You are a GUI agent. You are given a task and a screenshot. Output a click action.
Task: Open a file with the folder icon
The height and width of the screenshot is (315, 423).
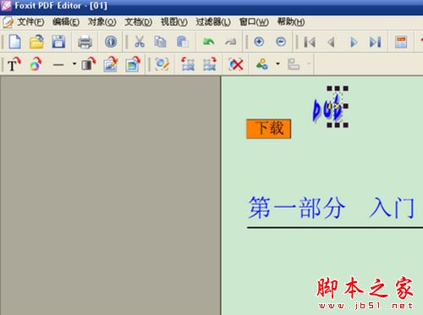coord(36,42)
